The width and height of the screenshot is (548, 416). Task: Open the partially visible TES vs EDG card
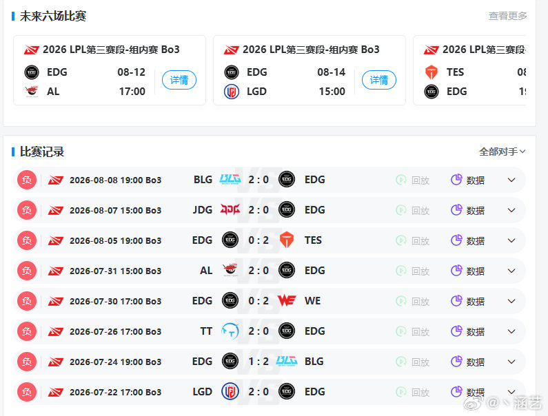[469, 70]
